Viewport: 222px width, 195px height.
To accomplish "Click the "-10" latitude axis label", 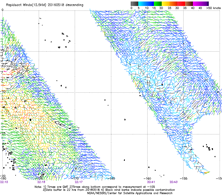I will tap(3, 91).
